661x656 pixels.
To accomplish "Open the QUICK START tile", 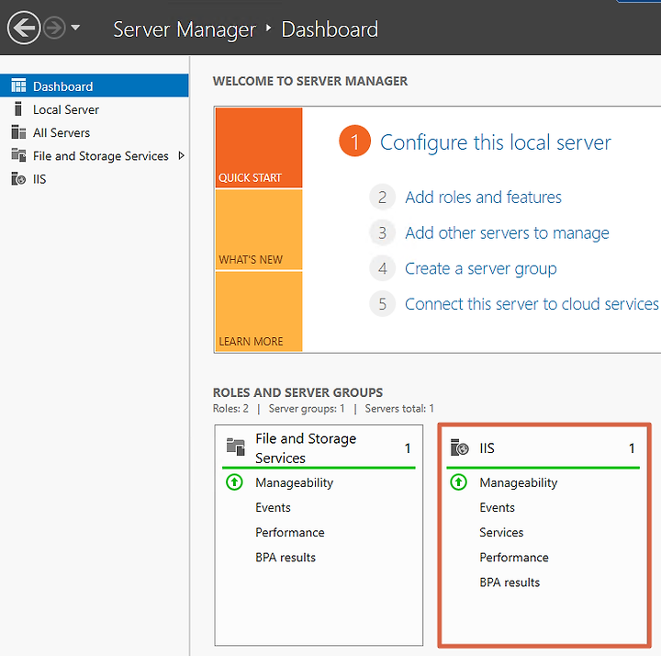I will (x=259, y=147).
